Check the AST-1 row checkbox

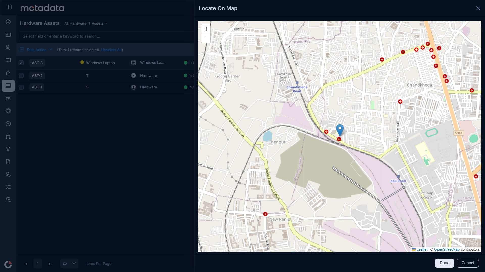point(21,87)
